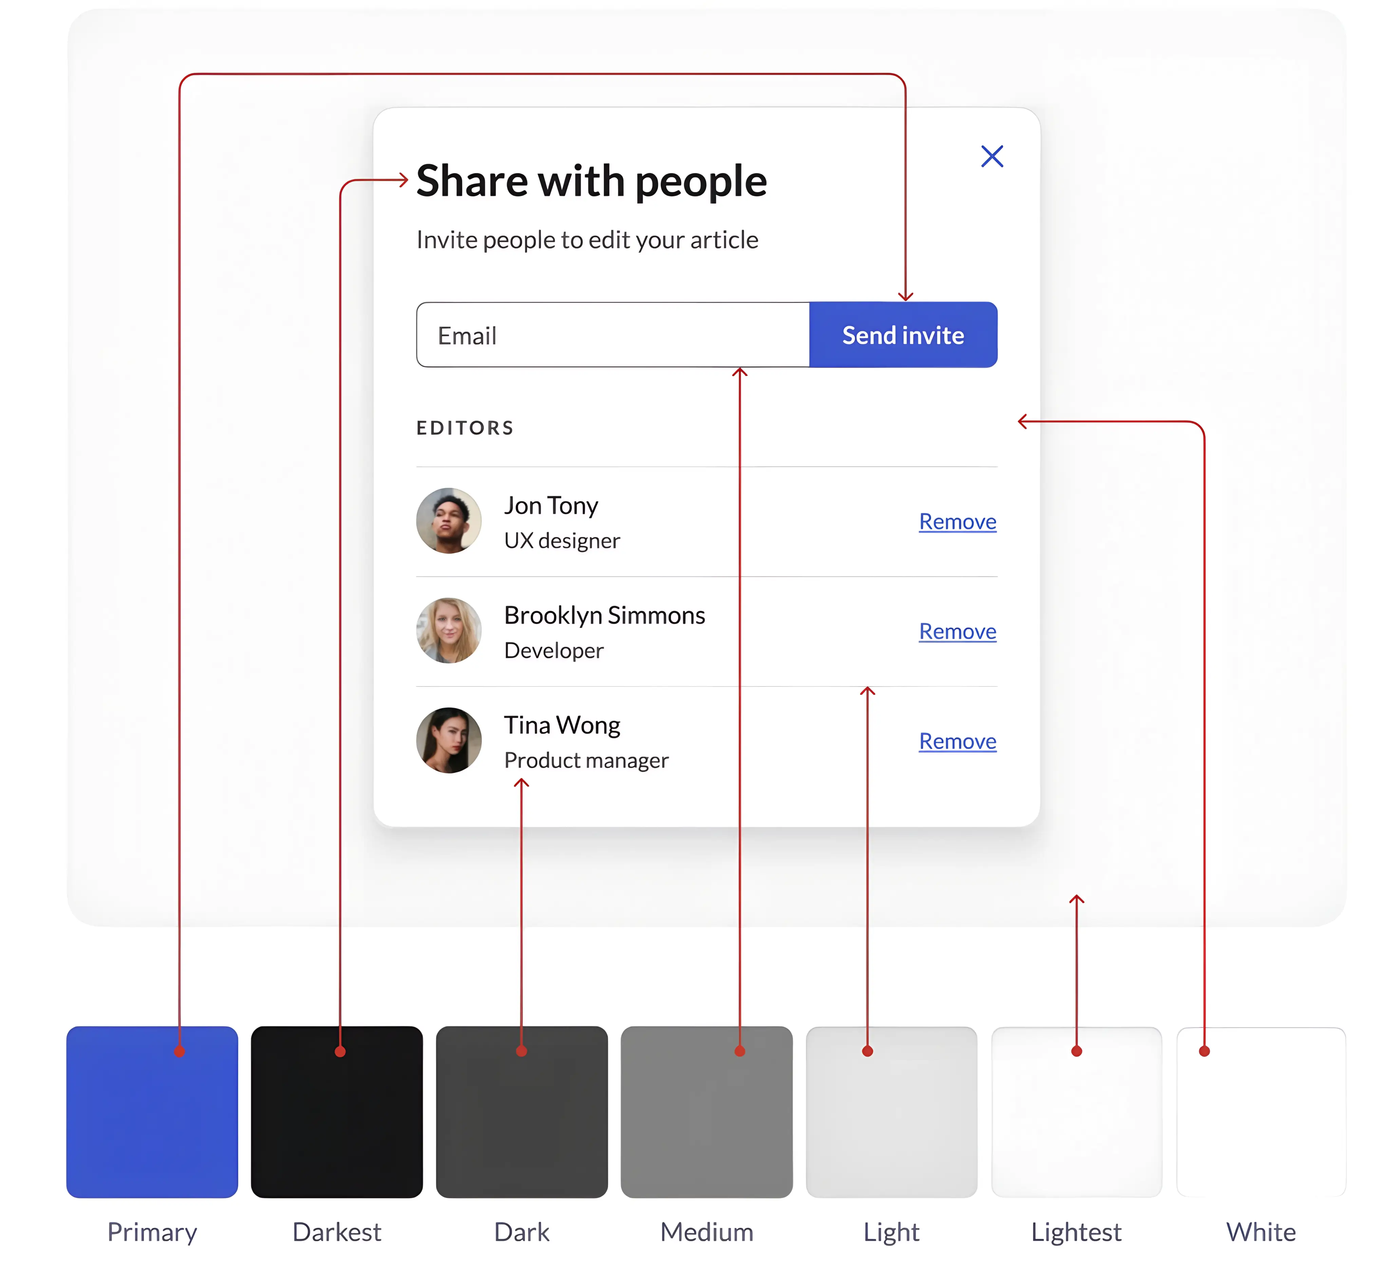Click the Email input field
Viewport: 1390px width, 1263px height.
click(612, 335)
